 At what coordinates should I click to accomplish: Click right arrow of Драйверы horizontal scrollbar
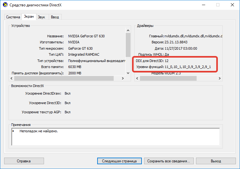[220, 78]
